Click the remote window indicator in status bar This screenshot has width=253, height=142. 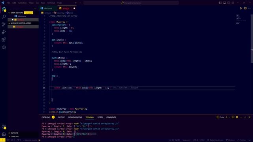(3, 140)
